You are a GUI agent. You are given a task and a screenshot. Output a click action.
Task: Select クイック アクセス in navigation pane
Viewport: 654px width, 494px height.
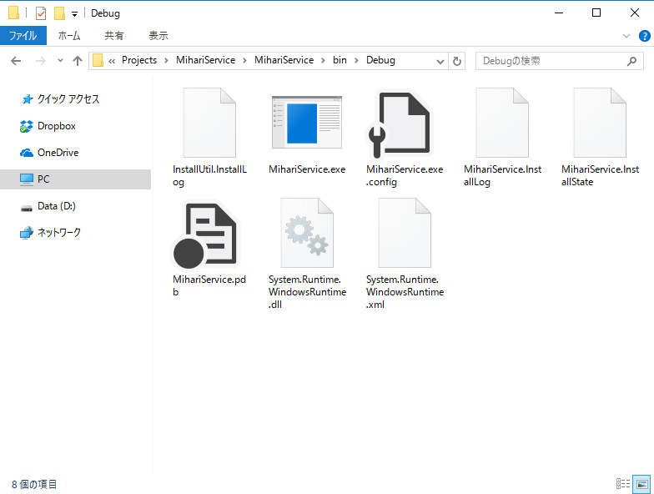pos(68,98)
